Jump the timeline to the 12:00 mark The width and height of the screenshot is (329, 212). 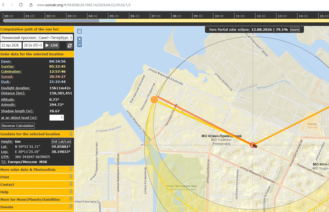pos(261,16)
